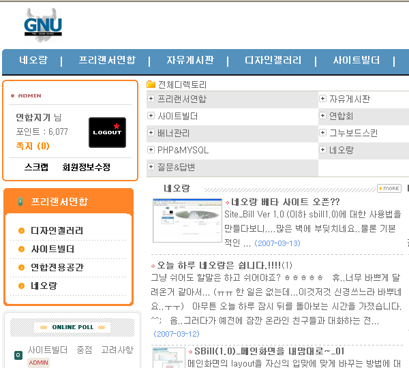Click the Q icon in the online poll
The height and width of the screenshot is (368, 409).
point(18,355)
